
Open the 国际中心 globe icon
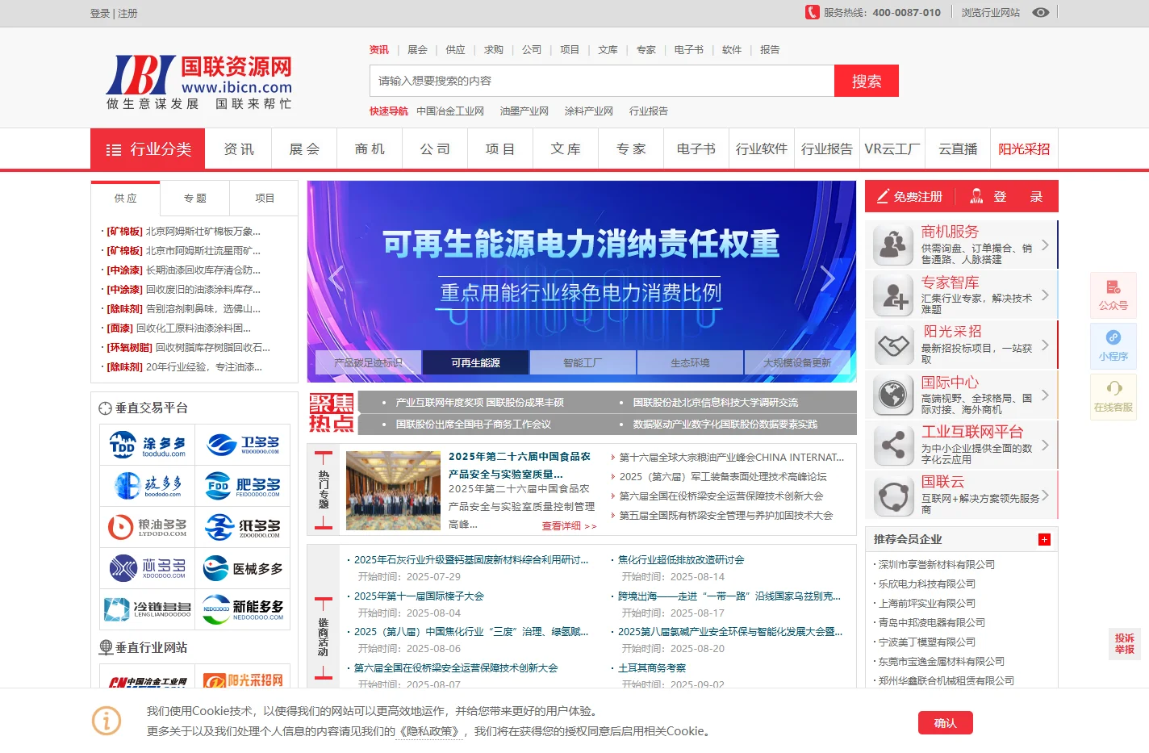(x=893, y=395)
